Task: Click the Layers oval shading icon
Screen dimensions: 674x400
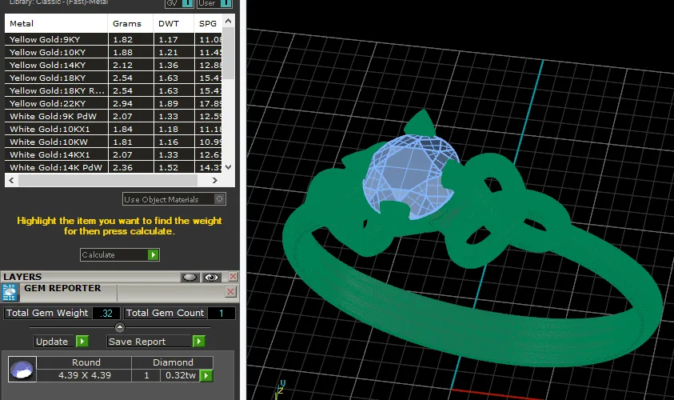Action: coord(190,277)
